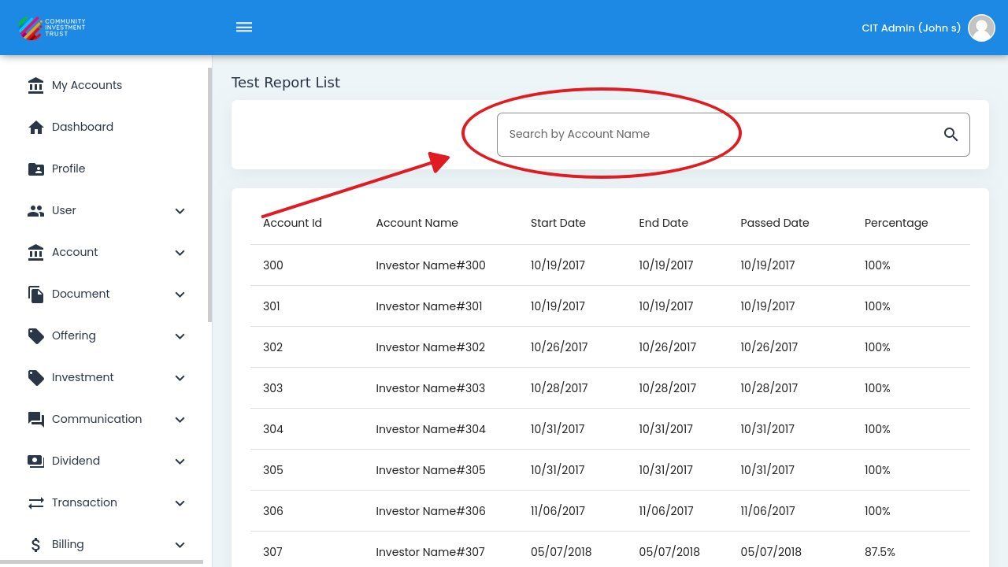Select the Account sidebar menu item
The width and height of the screenshot is (1008, 567).
coord(75,252)
